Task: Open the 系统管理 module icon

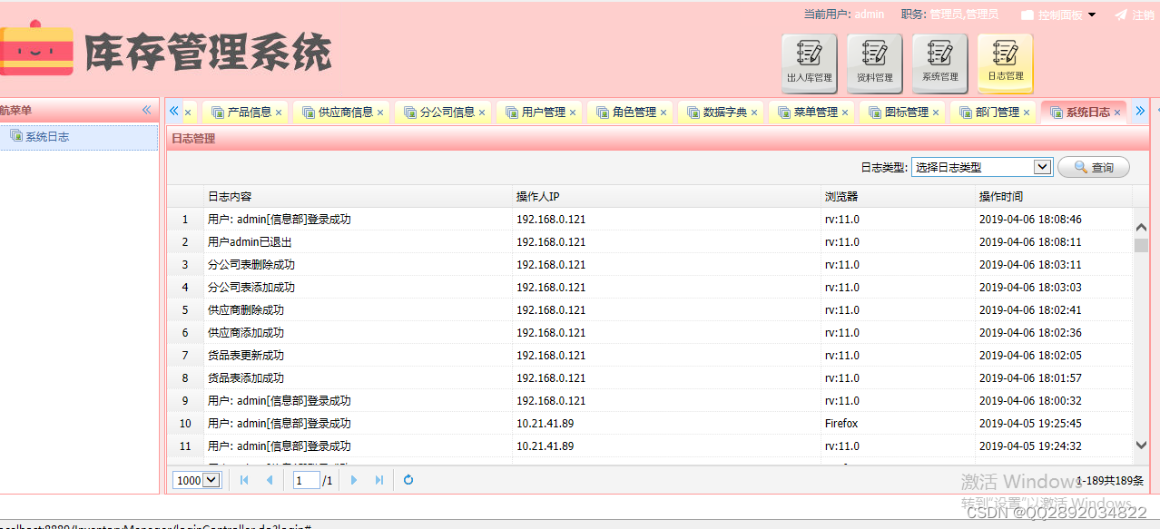Action: (939, 62)
